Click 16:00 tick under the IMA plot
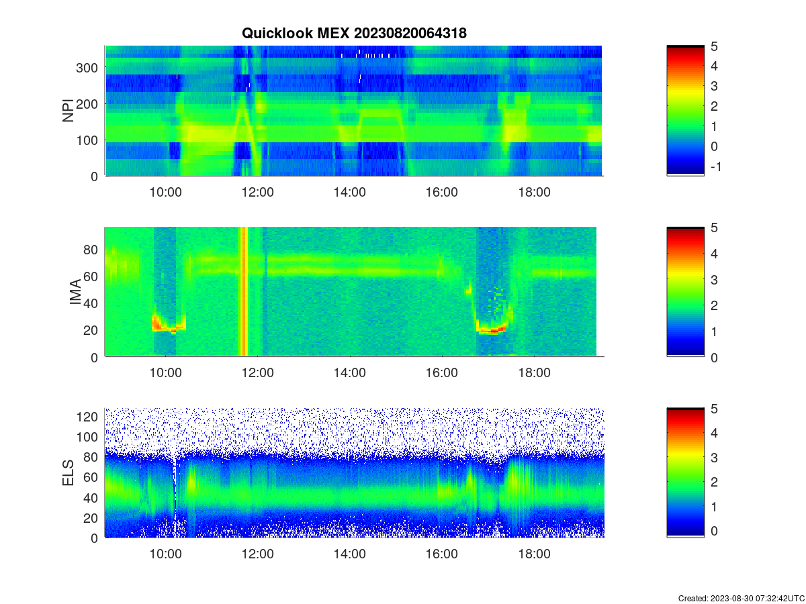Image resolution: width=806 pixels, height=604 pixels. 442,372
